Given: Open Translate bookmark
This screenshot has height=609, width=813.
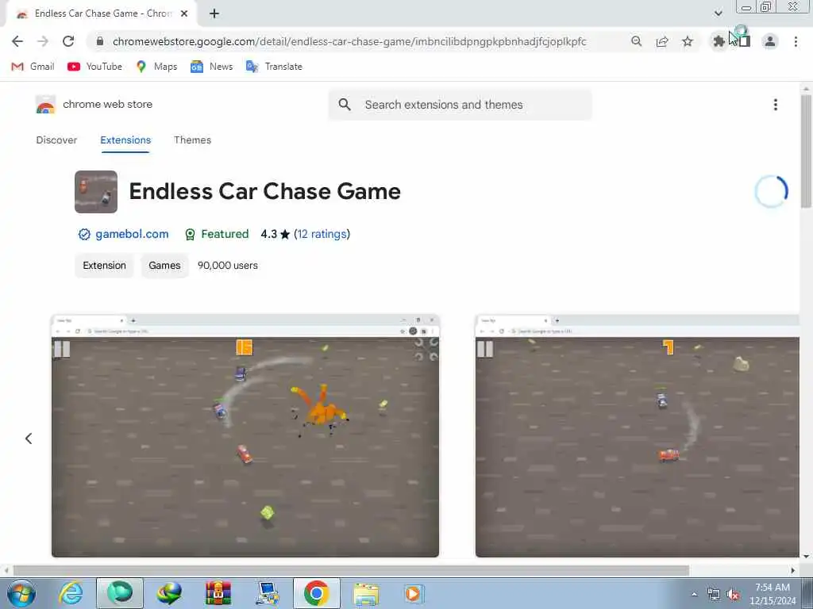Looking at the screenshot, I should (x=274, y=67).
